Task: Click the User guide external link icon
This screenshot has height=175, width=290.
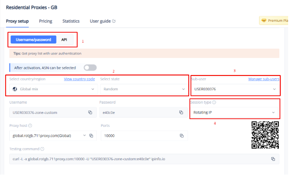Action: [x=114, y=21]
